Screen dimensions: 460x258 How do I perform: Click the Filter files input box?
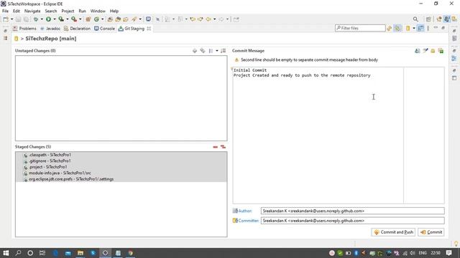tap(360, 28)
